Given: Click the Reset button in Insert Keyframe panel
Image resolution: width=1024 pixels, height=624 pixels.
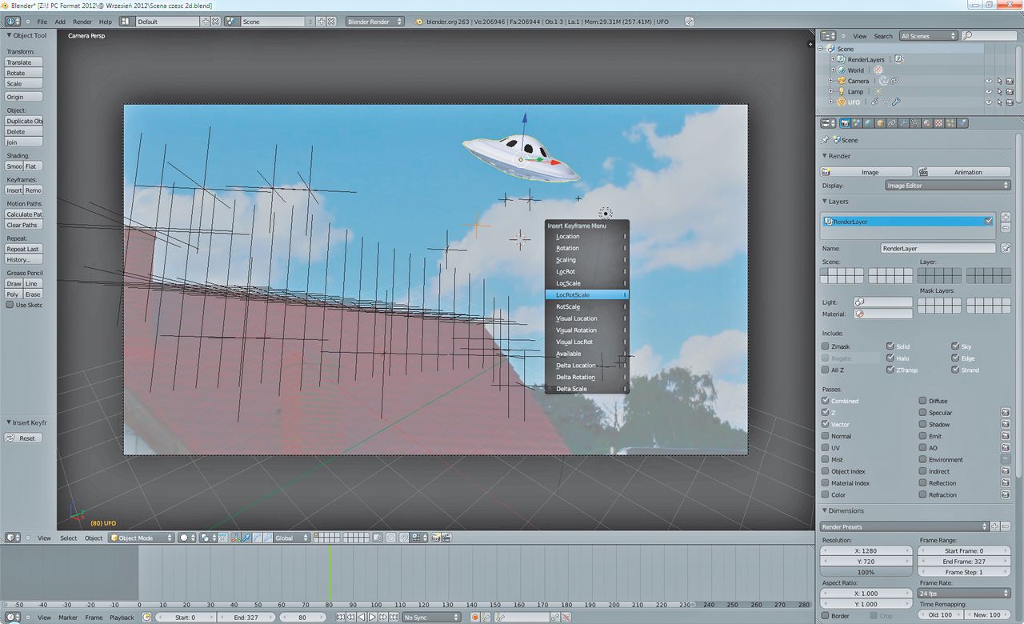Looking at the screenshot, I should [24, 438].
